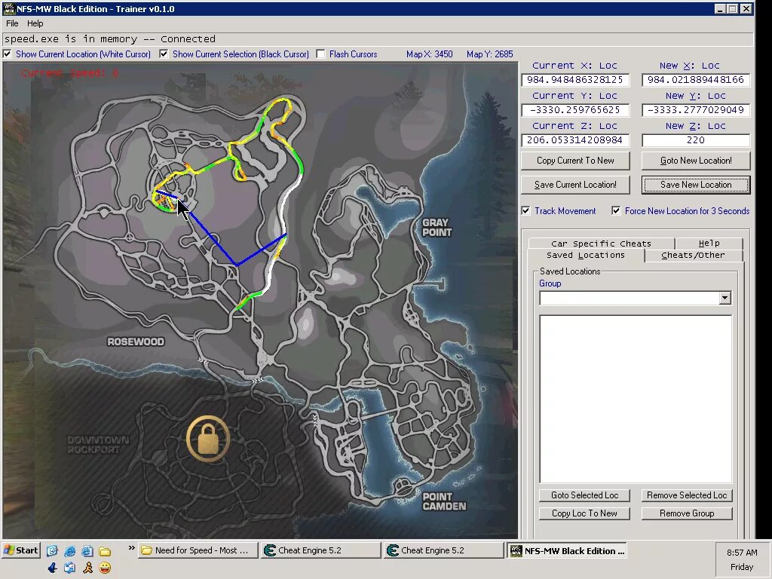The image size is (772, 579).
Task: Disable Track Movement checkbox
Action: pos(526,211)
